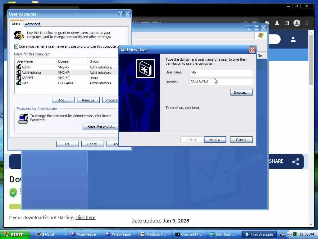Click OK in User Accounts window
The width and height of the screenshot is (318, 239).
pyautogui.click(x=67, y=144)
